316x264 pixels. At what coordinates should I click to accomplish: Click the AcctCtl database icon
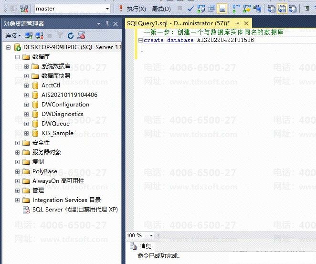click(x=35, y=85)
